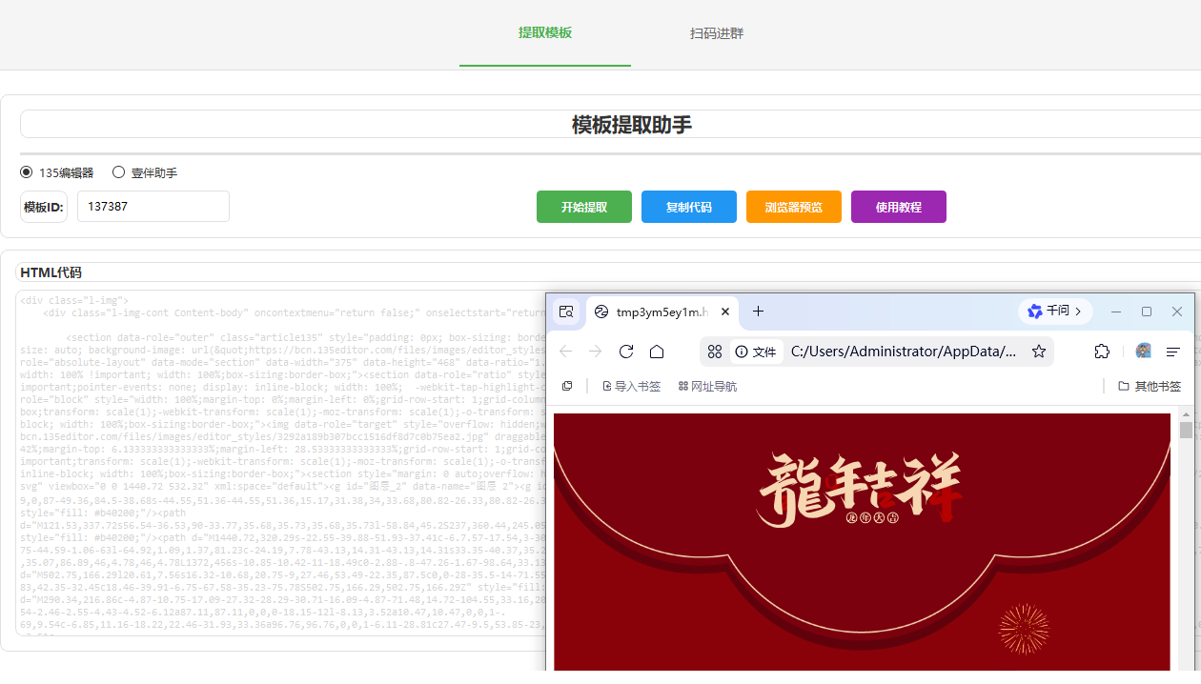Switch to the 扫码进群 tab
The image size is (1201, 684).
tap(717, 33)
